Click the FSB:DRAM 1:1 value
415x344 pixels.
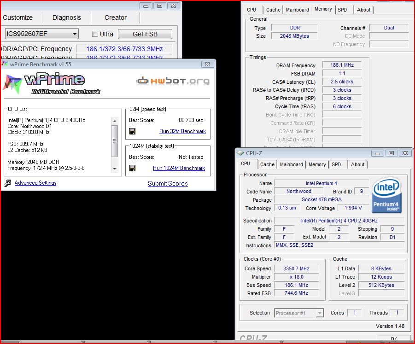[x=342, y=73]
